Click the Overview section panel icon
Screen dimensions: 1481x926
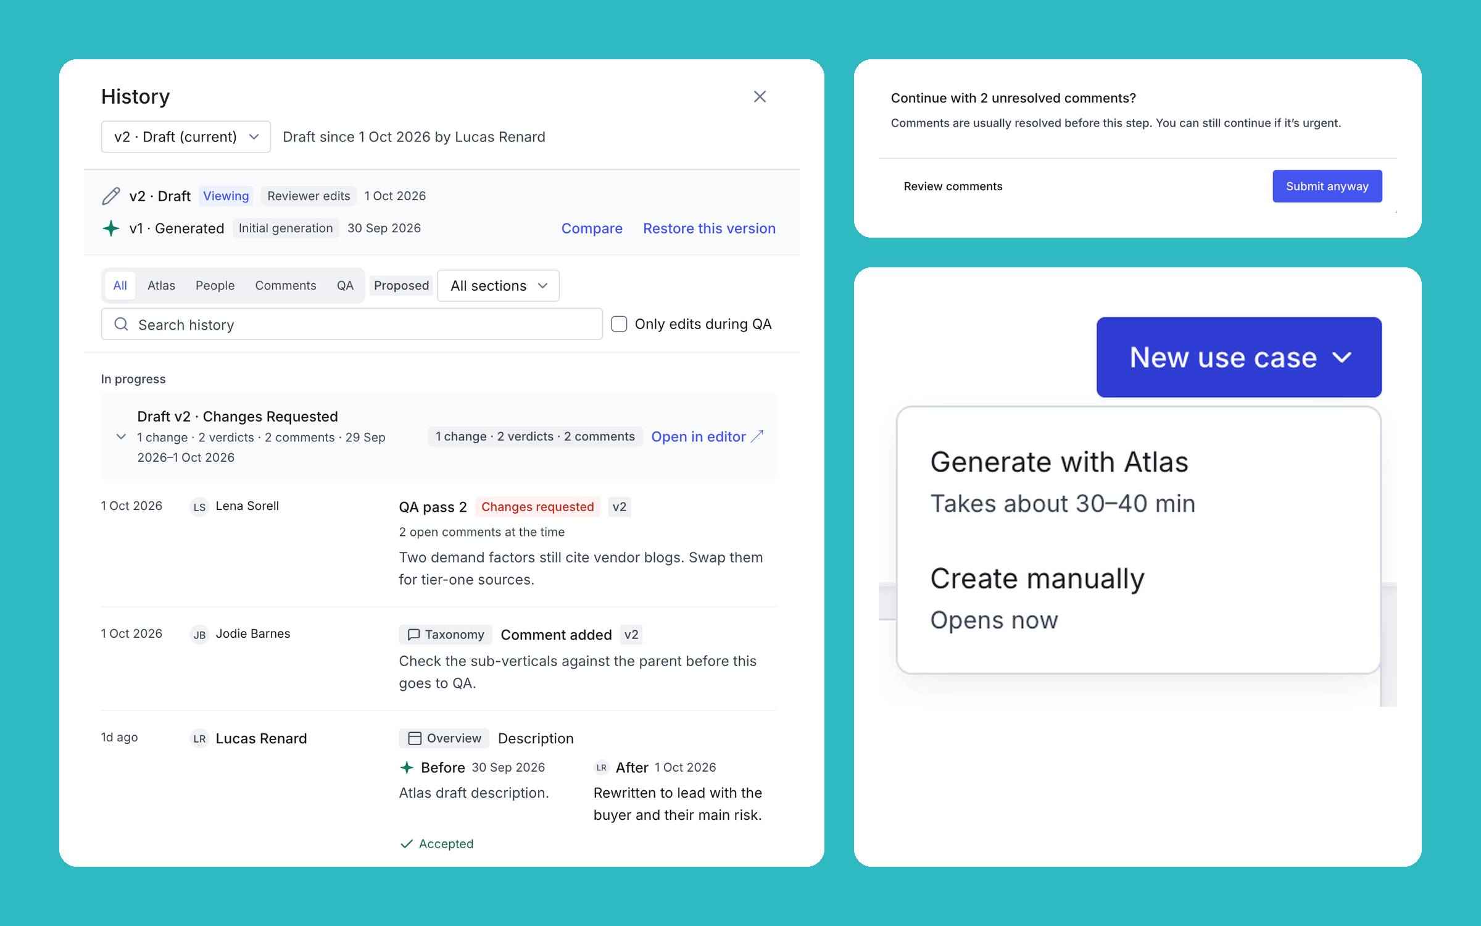coord(415,738)
